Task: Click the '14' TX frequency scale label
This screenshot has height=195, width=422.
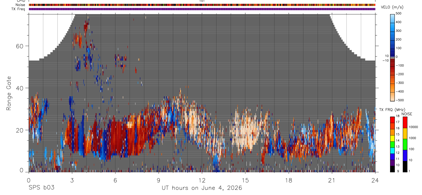Action: (x=398, y=141)
